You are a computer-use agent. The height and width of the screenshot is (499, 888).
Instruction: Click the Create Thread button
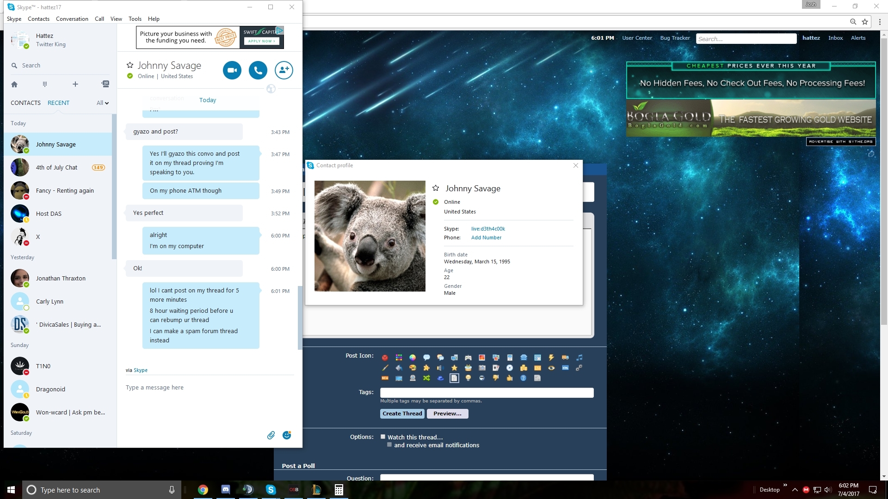coord(402,414)
